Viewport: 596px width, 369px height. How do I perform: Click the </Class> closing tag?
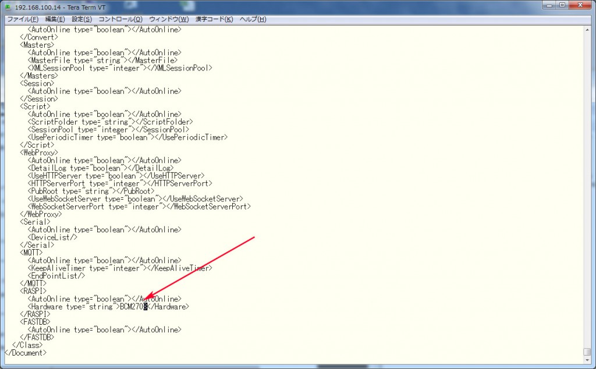click(27, 345)
